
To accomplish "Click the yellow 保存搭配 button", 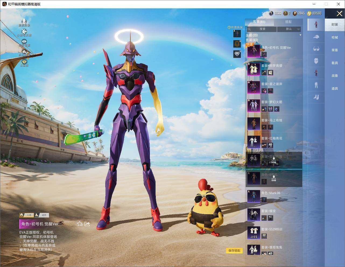I will pos(234,251).
